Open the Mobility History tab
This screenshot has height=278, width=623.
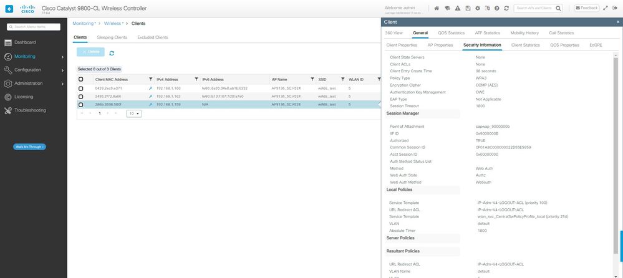524,33
